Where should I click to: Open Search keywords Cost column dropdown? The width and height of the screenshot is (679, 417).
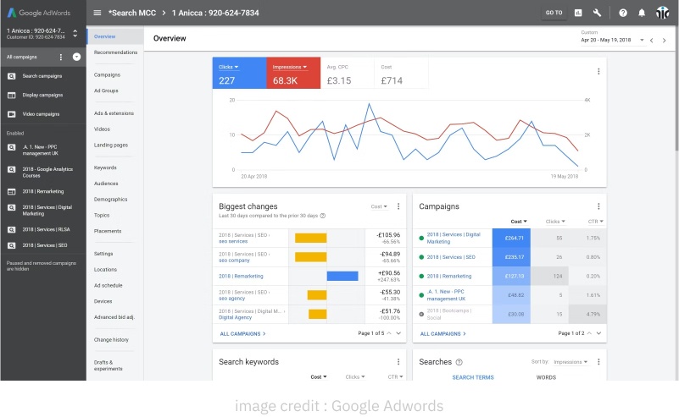(319, 376)
